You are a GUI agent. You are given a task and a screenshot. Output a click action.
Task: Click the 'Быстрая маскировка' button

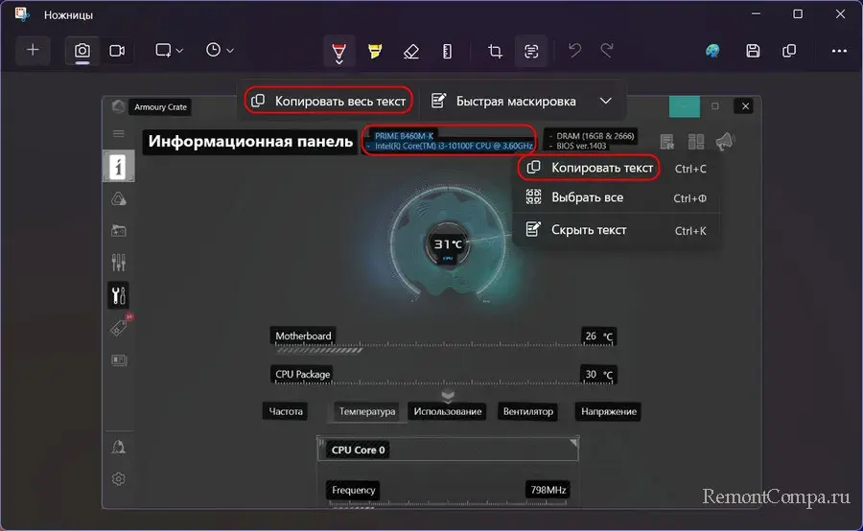tap(504, 101)
